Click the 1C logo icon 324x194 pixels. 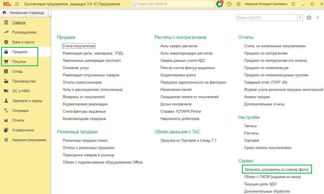[7, 4]
